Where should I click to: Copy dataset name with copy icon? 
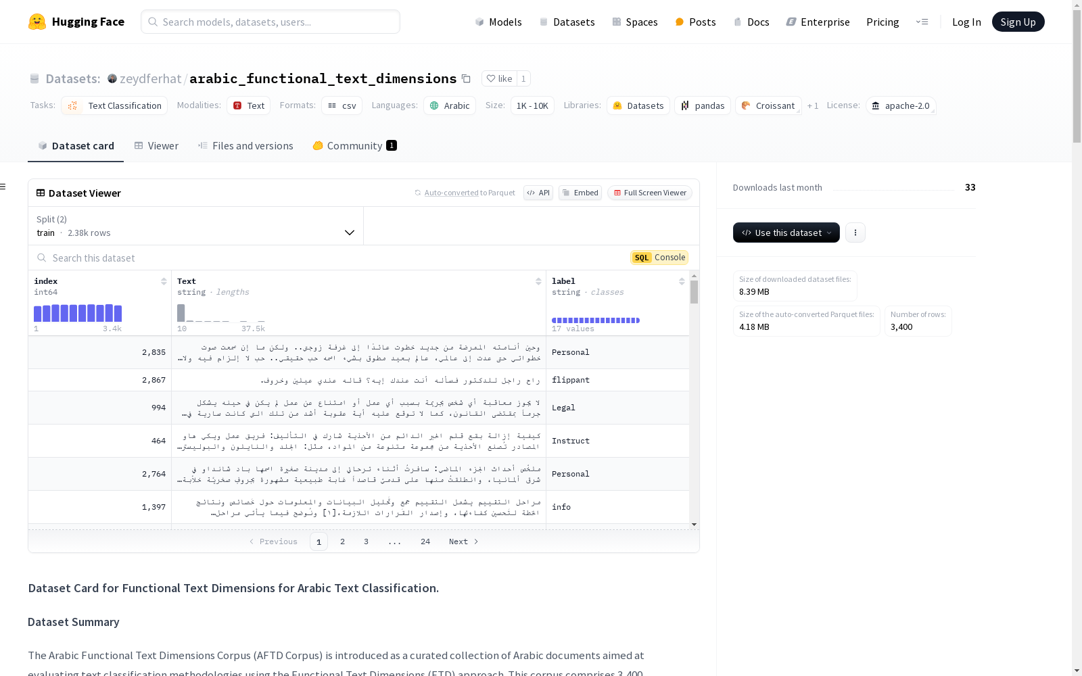point(466,78)
